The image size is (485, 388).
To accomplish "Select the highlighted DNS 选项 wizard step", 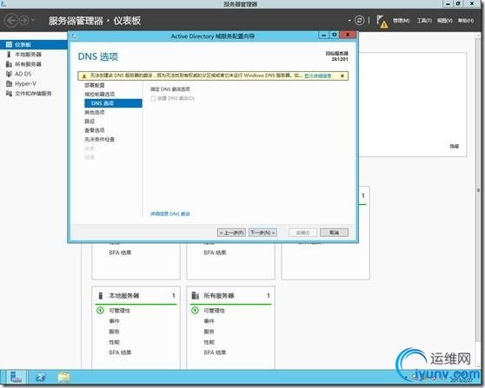I will tap(113, 103).
